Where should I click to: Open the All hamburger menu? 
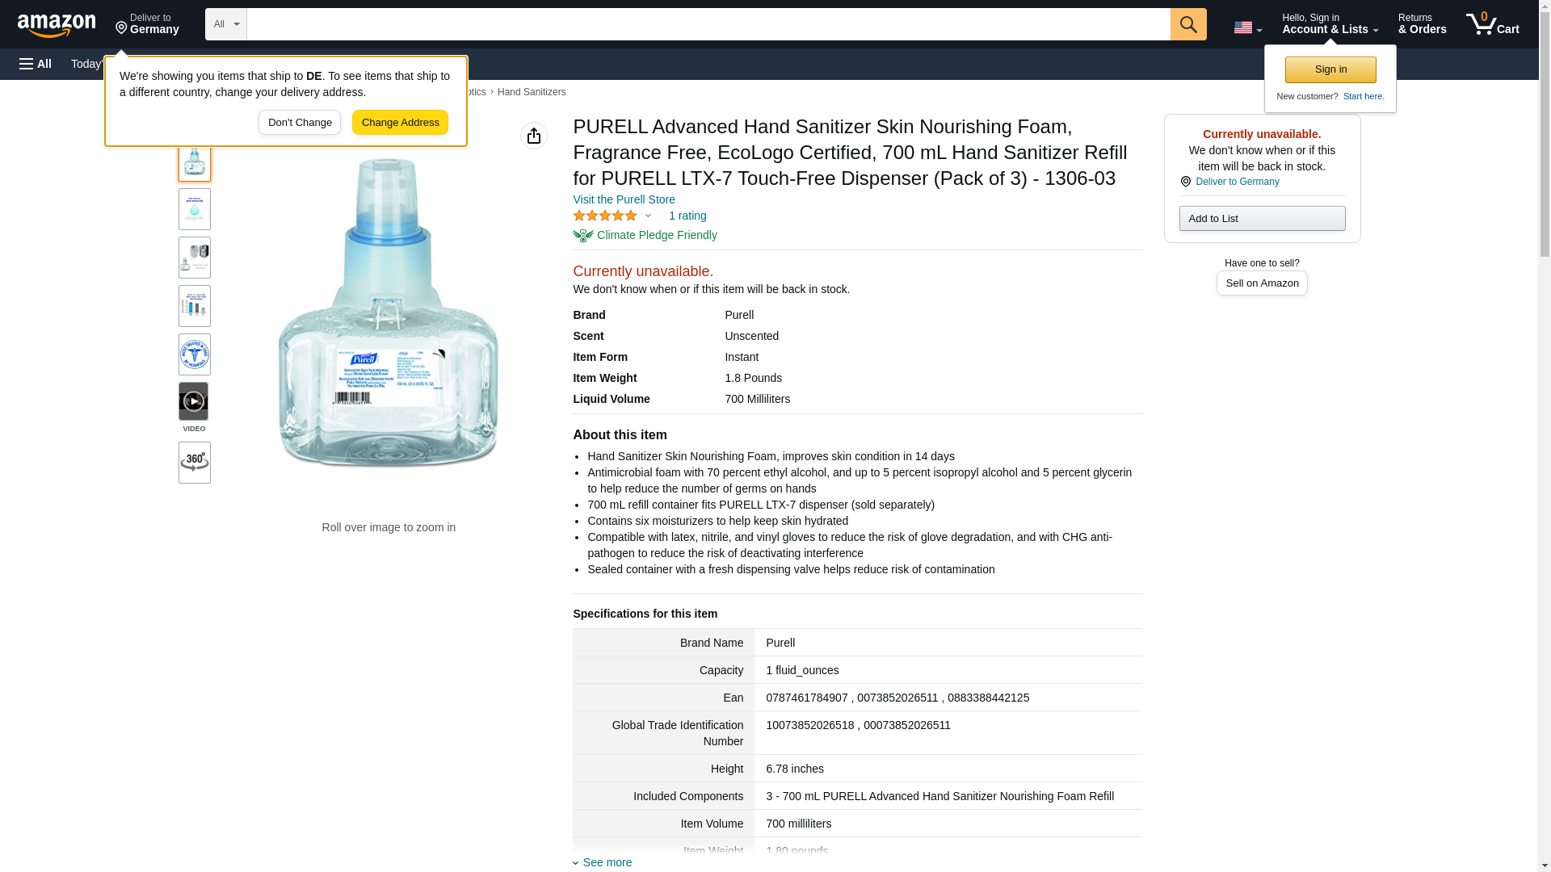[x=36, y=64]
